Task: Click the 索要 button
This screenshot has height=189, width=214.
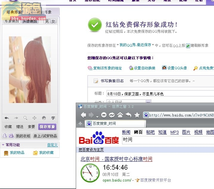Action: click(x=31, y=127)
